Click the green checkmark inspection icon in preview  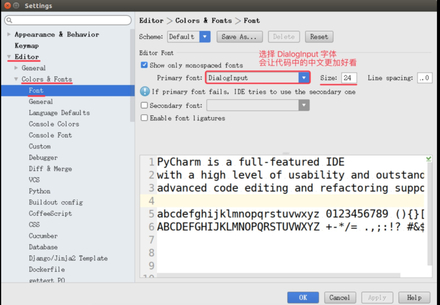click(429, 159)
